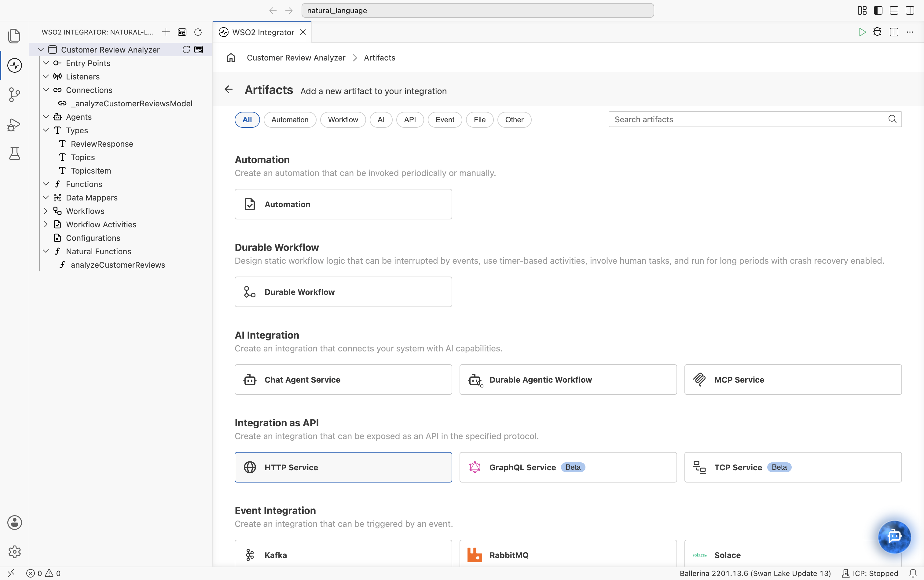
Task: Open the Manage settings gear icon
Action: pyautogui.click(x=15, y=552)
